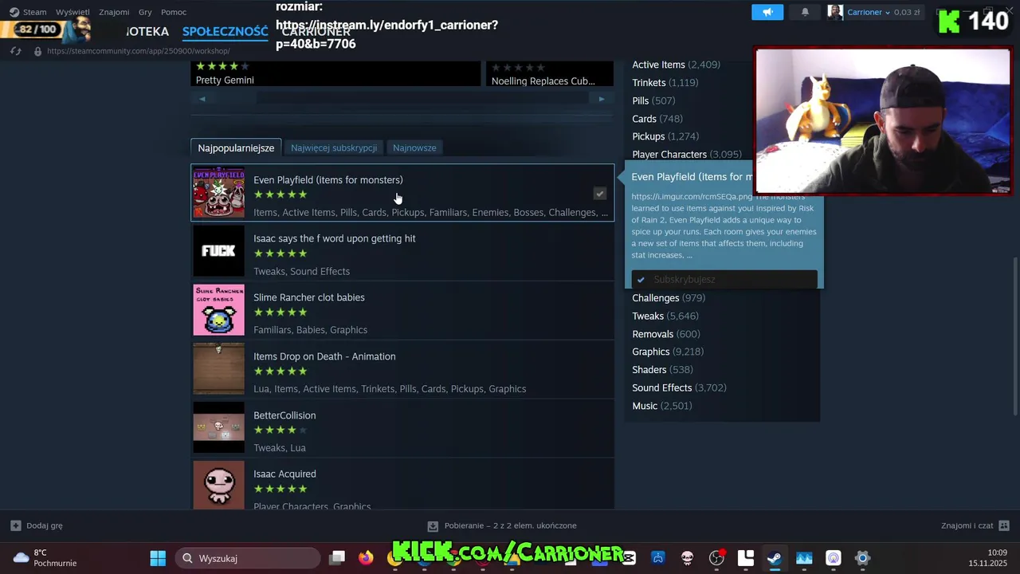Filter by Pills category
The image size is (1020, 574).
tap(653, 100)
